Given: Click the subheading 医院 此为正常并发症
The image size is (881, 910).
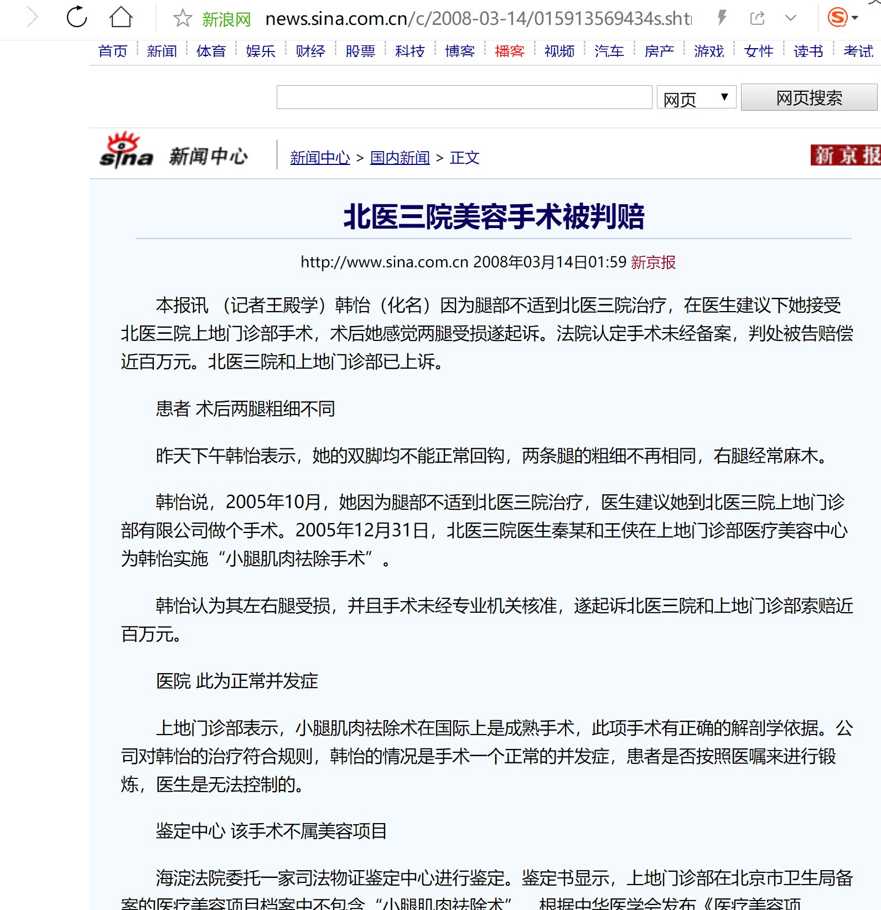Looking at the screenshot, I should 237,681.
